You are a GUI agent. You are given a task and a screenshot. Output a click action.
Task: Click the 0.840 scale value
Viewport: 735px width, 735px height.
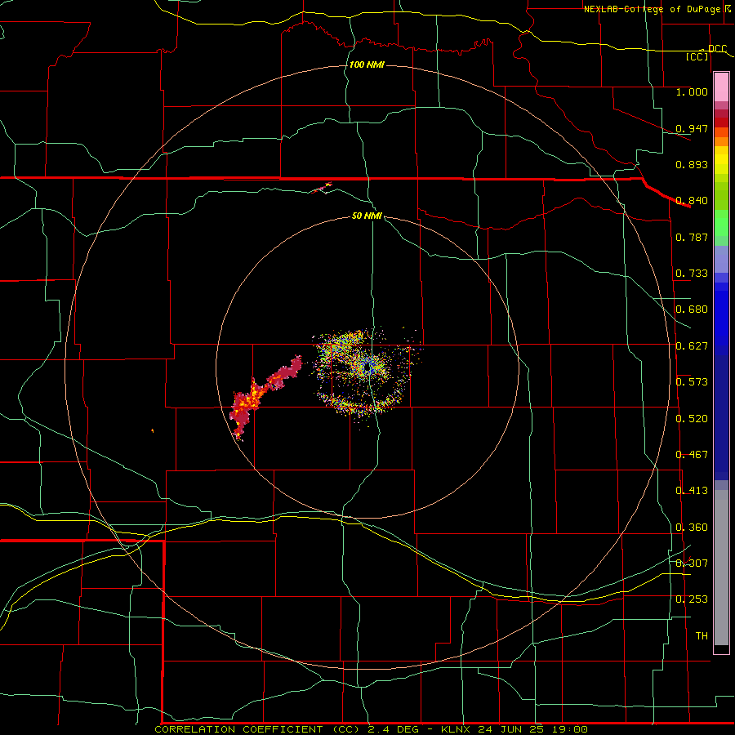[692, 201]
